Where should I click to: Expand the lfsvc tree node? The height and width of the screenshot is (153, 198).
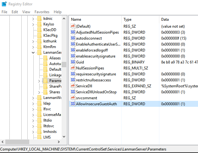click(x=33, y=109)
